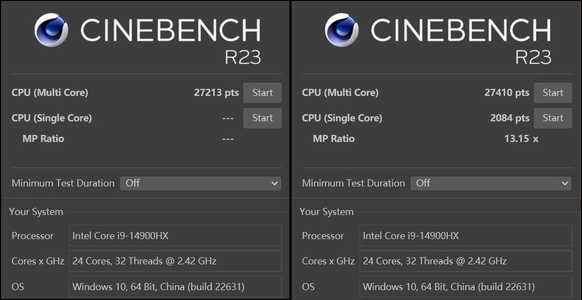Click the OS field in right window
Image resolution: width=582 pixels, height=300 pixels.
(x=466, y=286)
